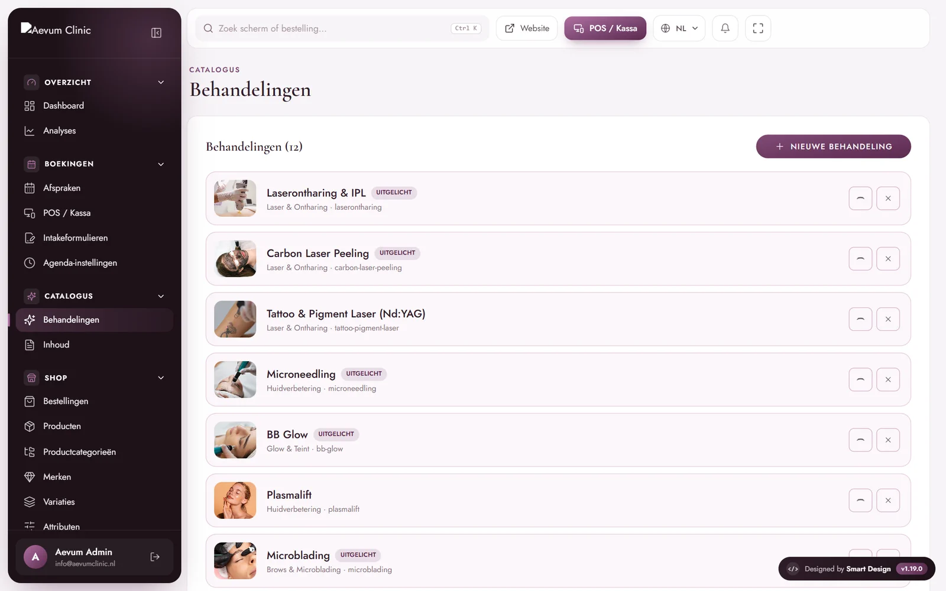Click the arc icon button on Plasmalift row

860,501
